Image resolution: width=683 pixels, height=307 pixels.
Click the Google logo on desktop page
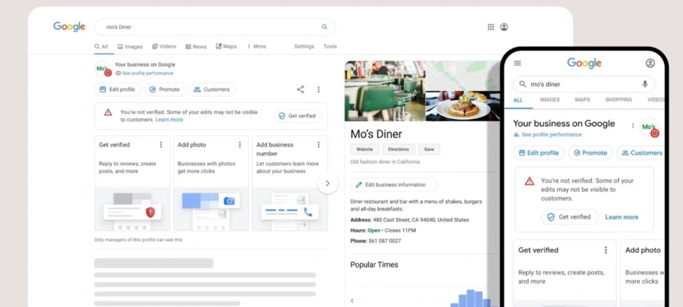(x=70, y=27)
